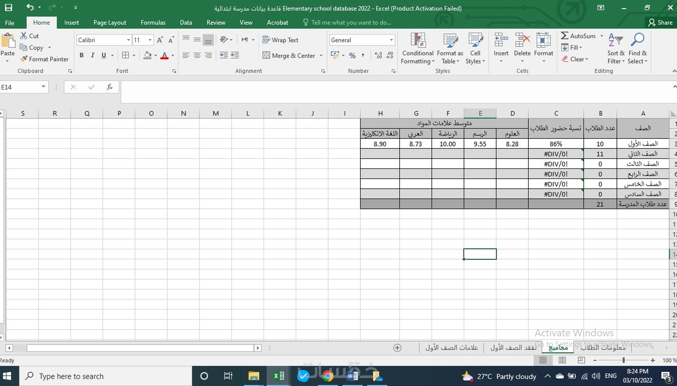Switch to the علامات الصف الأول sheet tab

(x=452, y=347)
